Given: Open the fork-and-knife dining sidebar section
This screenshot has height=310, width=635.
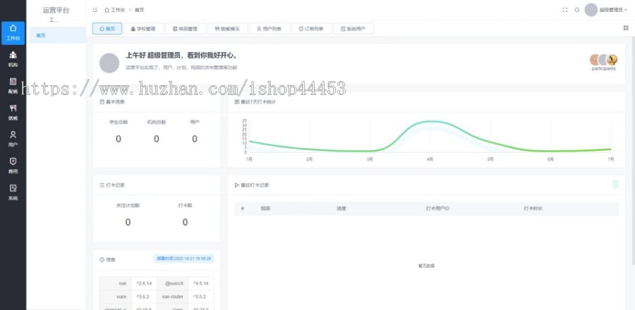Looking at the screenshot, I should tap(13, 112).
